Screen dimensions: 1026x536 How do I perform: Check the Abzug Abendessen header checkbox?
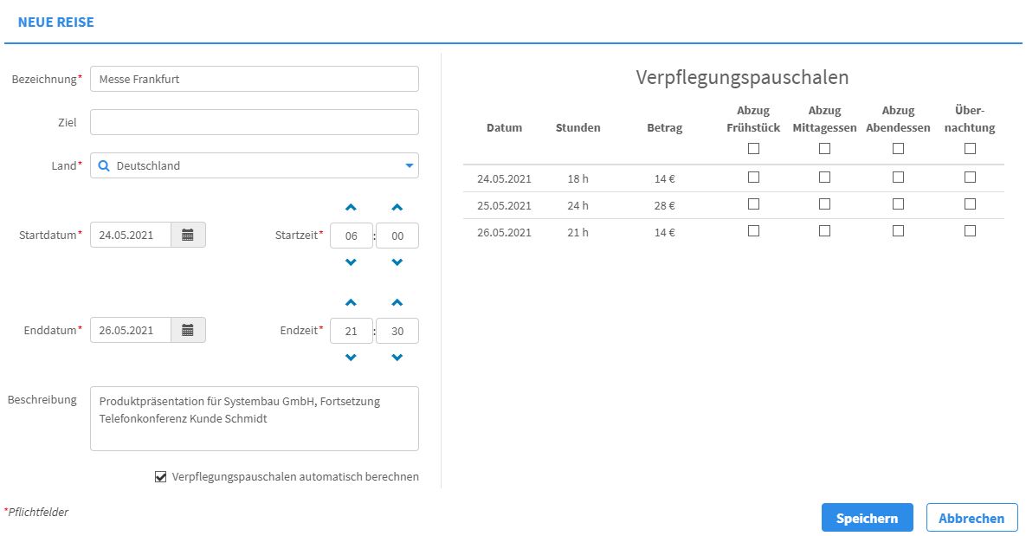(898, 148)
